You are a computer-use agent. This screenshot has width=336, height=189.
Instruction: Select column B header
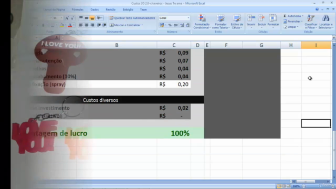pyautogui.click(x=117, y=45)
